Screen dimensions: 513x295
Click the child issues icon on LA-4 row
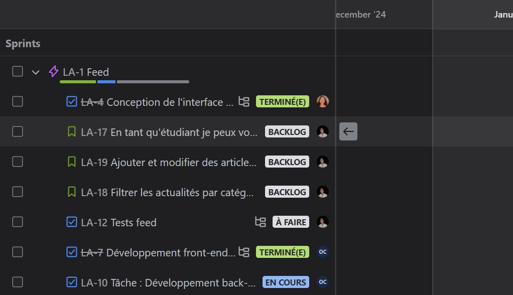click(244, 102)
